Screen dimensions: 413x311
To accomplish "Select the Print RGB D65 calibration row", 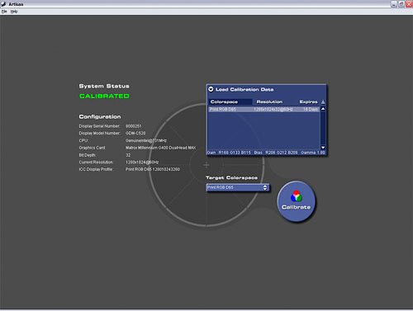I will click(263, 110).
